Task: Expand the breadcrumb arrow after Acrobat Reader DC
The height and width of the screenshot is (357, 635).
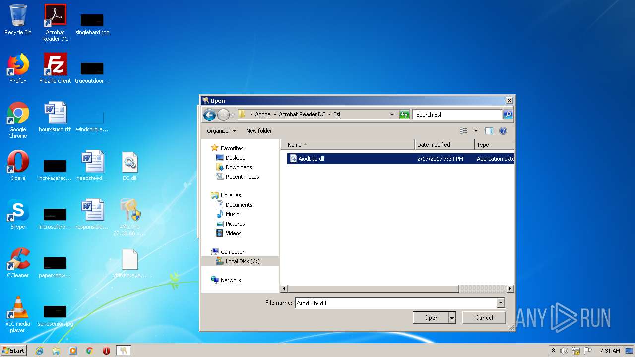Action: coord(329,114)
